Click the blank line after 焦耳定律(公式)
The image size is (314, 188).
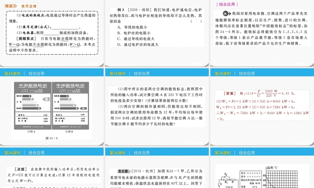(x=65, y=27)
